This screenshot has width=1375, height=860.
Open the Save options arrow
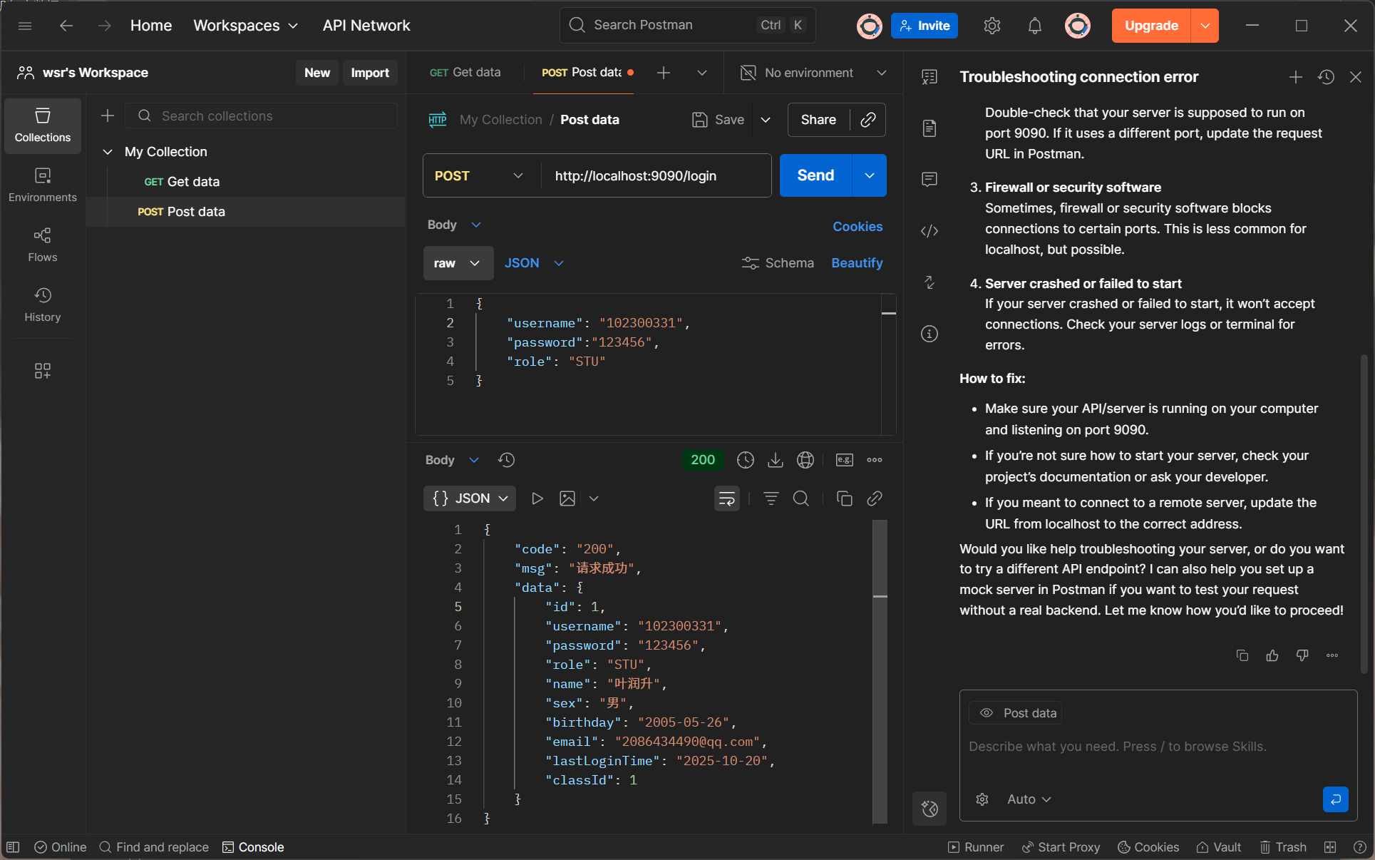point(766,120)
